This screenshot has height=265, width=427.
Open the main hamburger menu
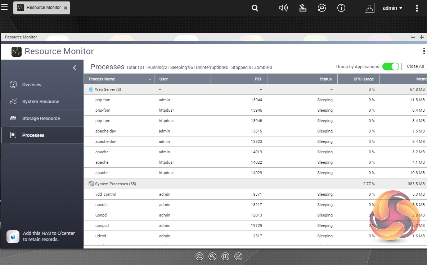pyautogui.click(x=4, y=7)
